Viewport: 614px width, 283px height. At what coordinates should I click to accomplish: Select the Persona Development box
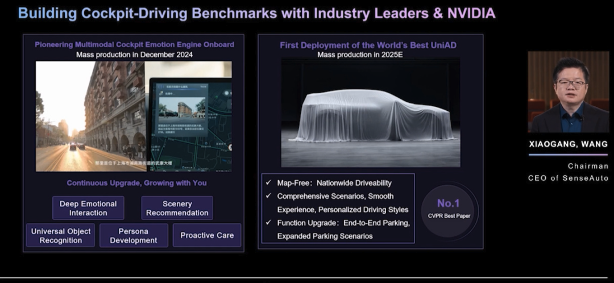tap(134, 235)
